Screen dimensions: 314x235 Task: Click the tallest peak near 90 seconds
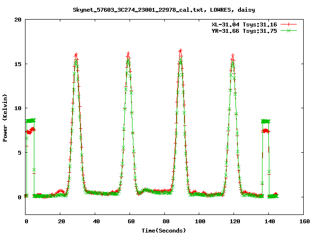(181, 50)
